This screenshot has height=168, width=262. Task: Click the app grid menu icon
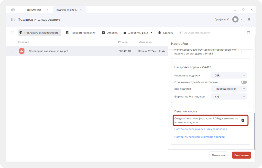tap(13, 19)
